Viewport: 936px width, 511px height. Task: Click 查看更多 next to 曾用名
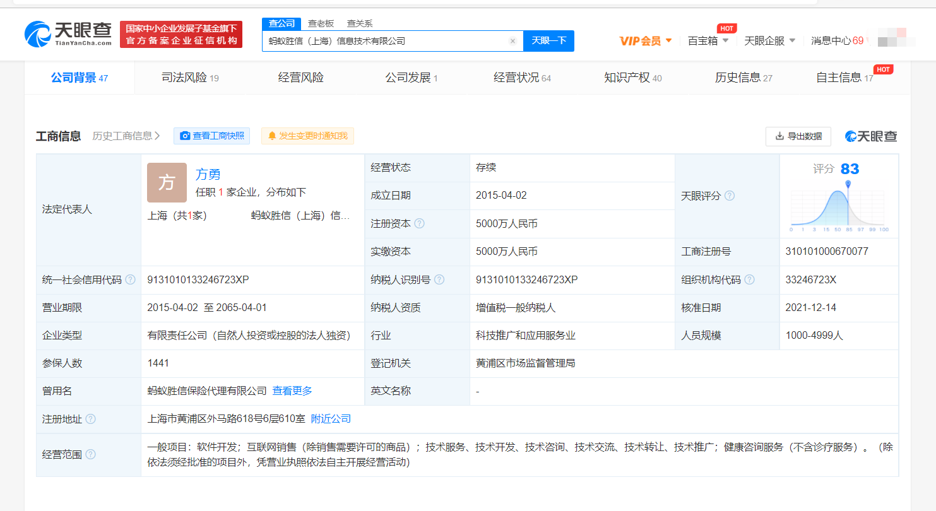(x=292, y=391)
